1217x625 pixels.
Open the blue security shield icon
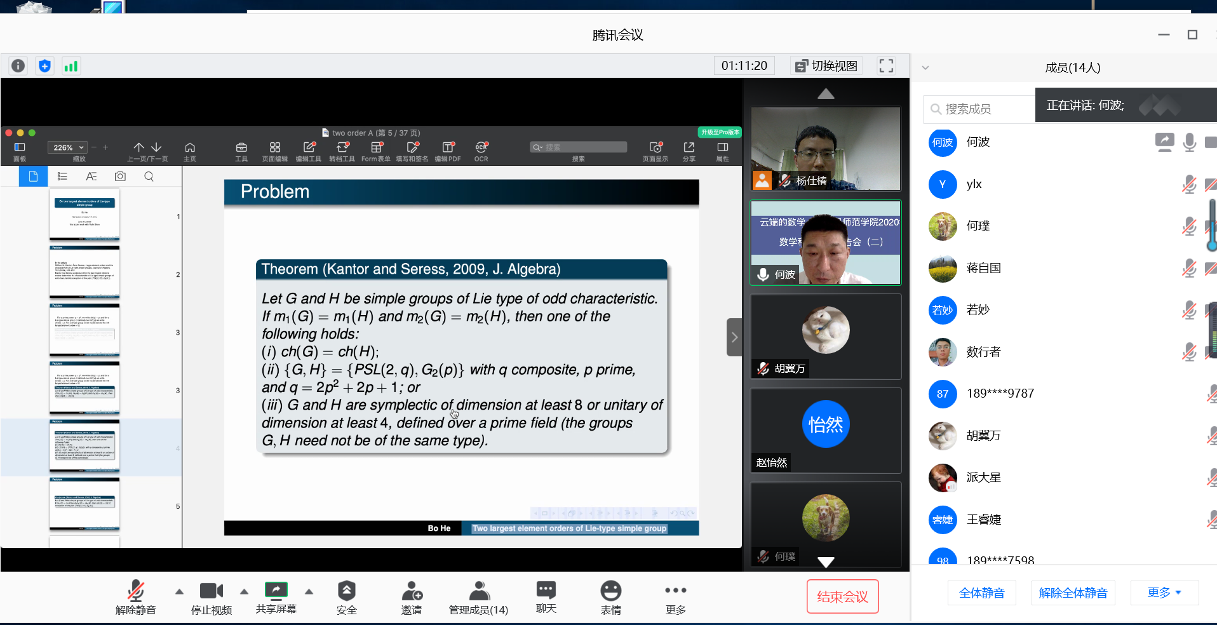coord(44,66)
